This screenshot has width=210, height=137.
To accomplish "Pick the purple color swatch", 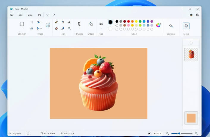I will [152, 21].
